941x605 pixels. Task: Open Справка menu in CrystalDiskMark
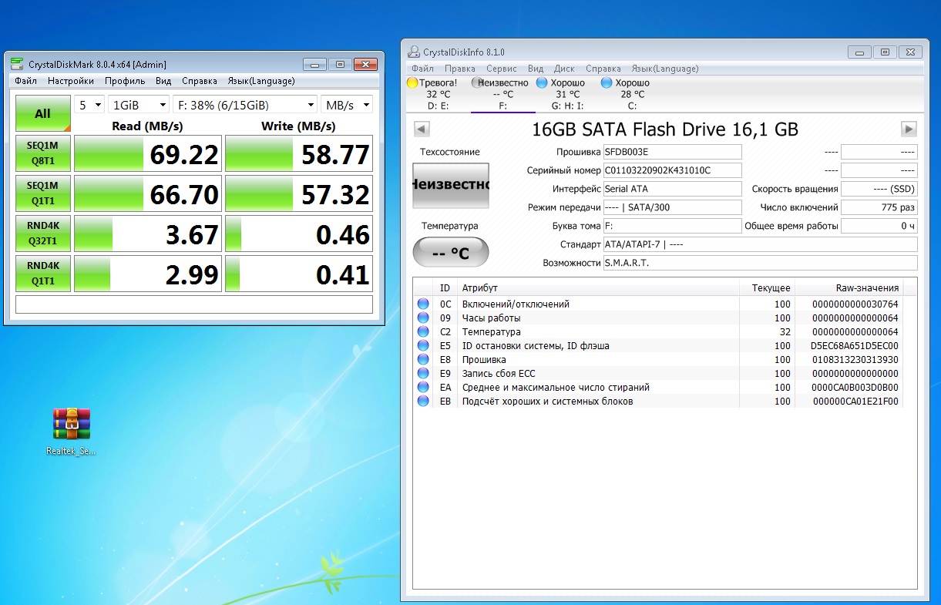click(x=200, y=81)
